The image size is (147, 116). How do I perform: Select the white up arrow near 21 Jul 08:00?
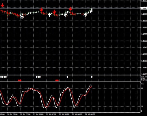coord(85,15)
